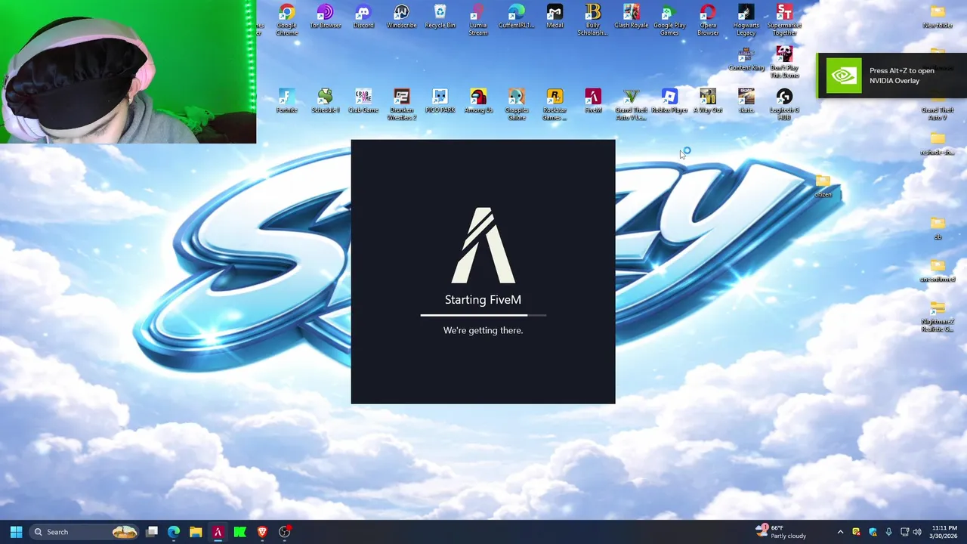Expand the hidden system tray icons

coord(840,532)
